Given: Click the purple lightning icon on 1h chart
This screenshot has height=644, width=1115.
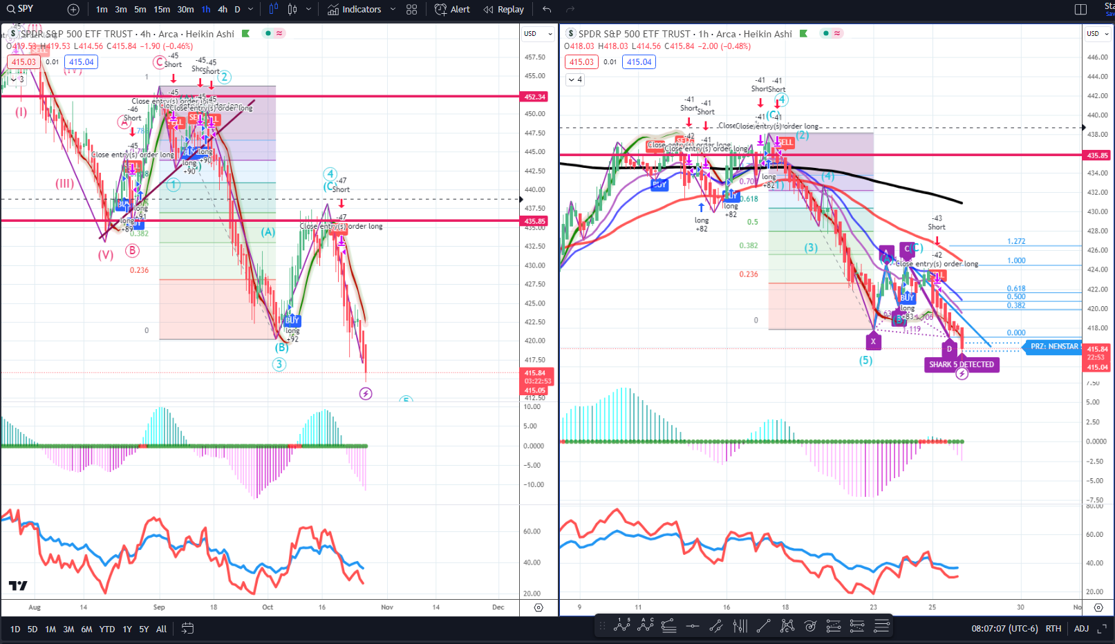Looking at the screenshot, I should click(x=962, y=374).
